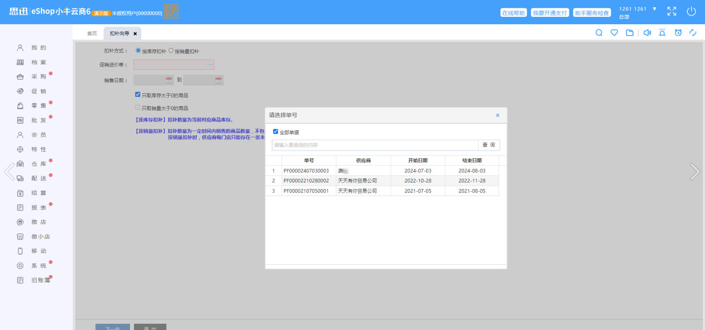Open 促销进价单 ellipsis selector field
This screenshot has height=330, width=705.
210,65
